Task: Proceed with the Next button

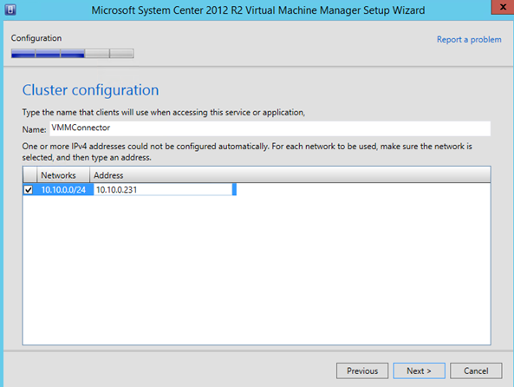Action: (x=419, y=371)
